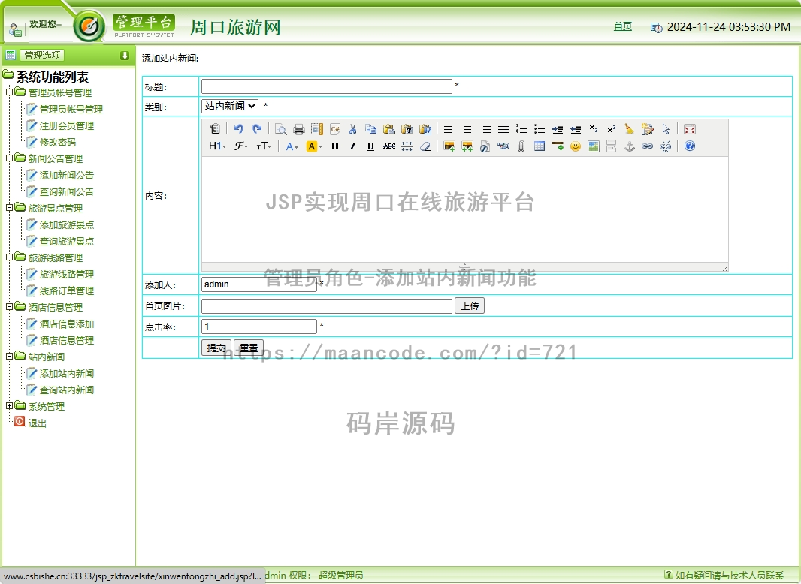This screenshot has height=584, width=801.
Task: Open the text highlight color picker
Action: pyautogui.click(x=314, y=146)
